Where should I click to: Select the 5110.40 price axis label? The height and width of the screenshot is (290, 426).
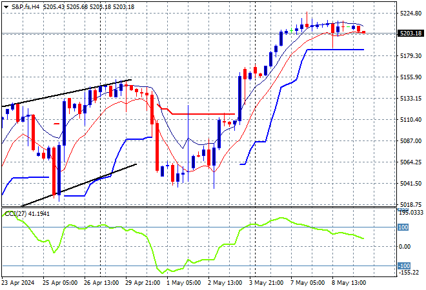point(411,119)
